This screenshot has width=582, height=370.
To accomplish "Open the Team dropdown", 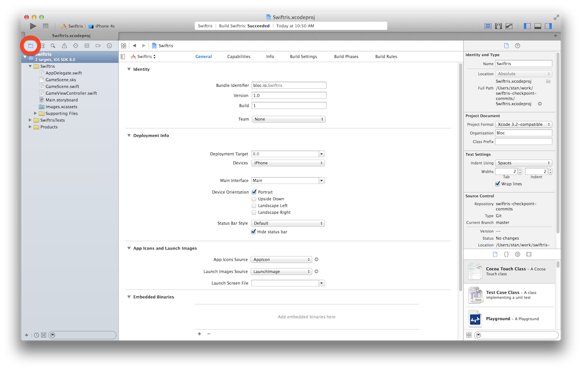I will (288, 119).
